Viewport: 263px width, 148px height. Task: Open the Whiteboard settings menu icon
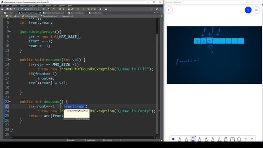point(256,10)
